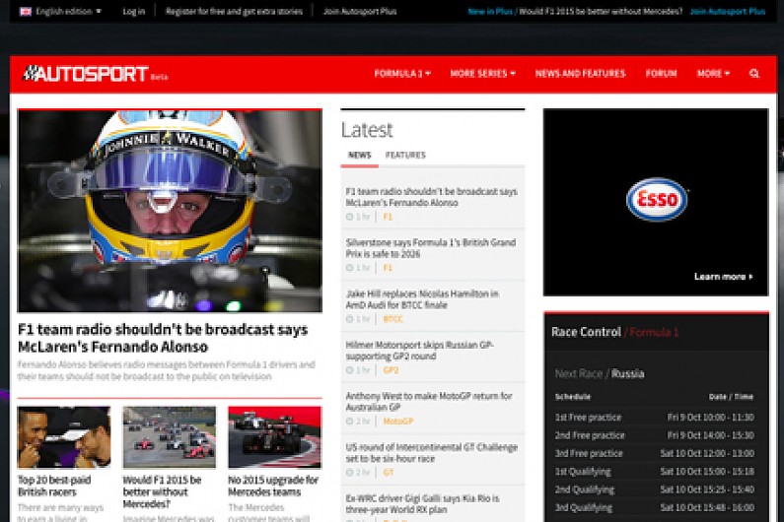Open 'Anthony West to make MotoGP return' news
This screenshot has width=784, height=522.
(x=429, y=402)
